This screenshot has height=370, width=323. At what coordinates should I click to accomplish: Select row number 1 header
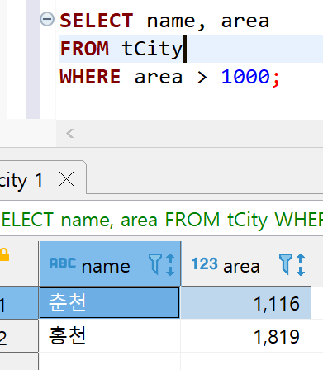(19, 303)
